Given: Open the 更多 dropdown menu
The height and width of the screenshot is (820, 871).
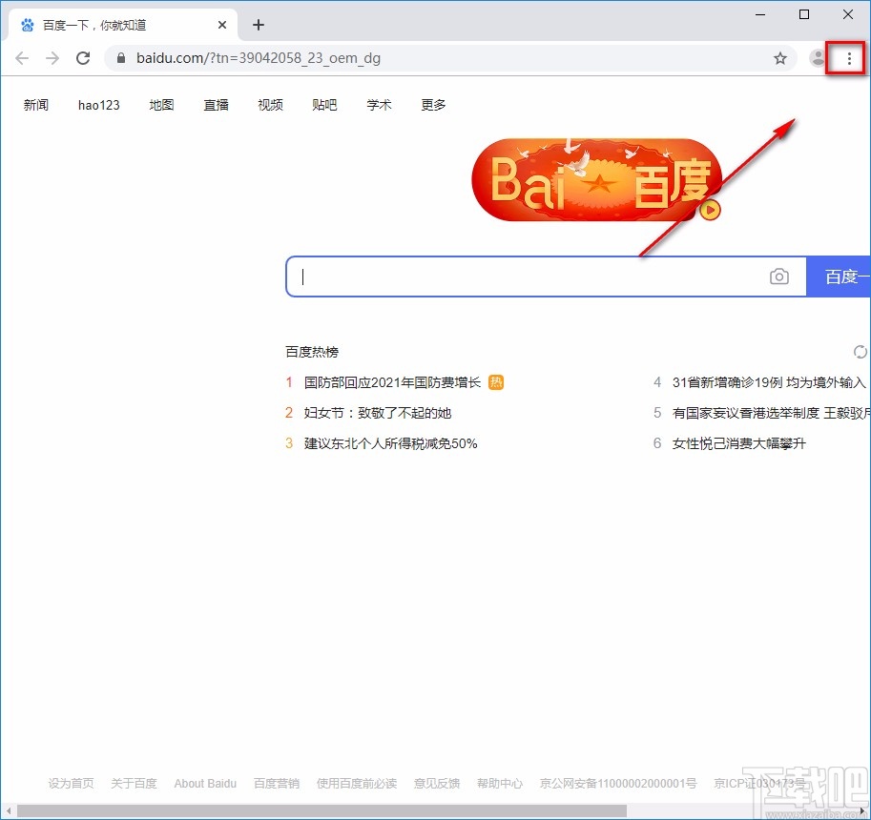Looking at the screenshot, I should [433, 105].
